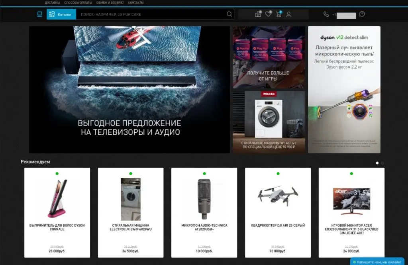Click the search magnifier icon
The image size is (408, 265).
coord(229,14)
